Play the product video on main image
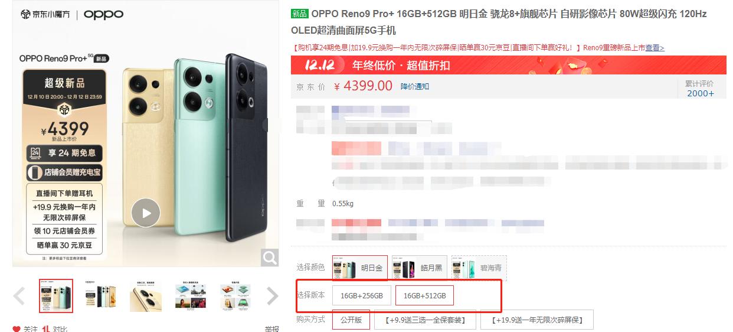Image resolution: width=733 pixels, height=332 pixels. [x=146, y=213]
